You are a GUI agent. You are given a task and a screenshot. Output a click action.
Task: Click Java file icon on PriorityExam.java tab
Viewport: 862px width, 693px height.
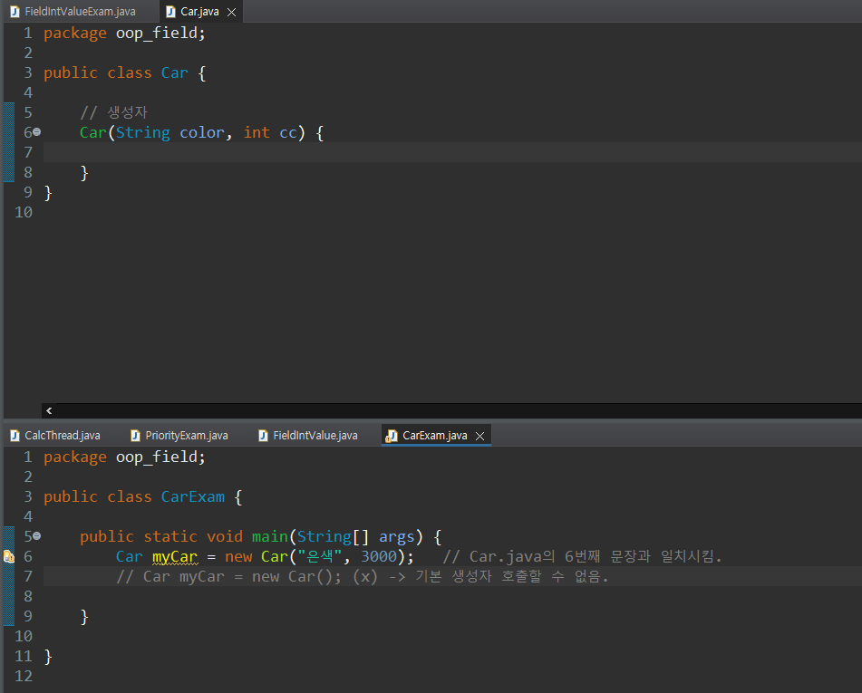coord(135,436)
